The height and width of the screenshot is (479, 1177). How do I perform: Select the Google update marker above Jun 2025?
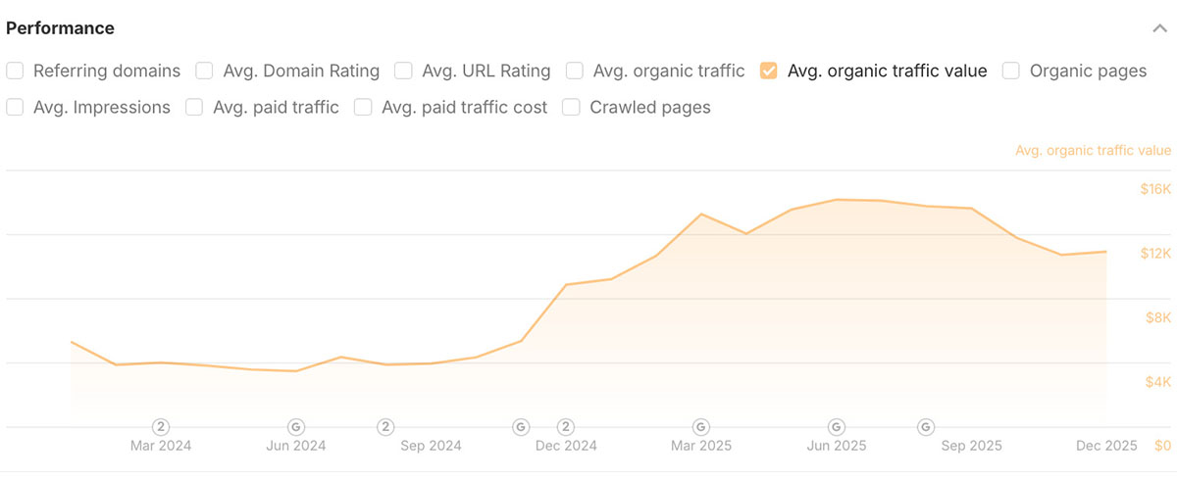(x=836, y=427)
